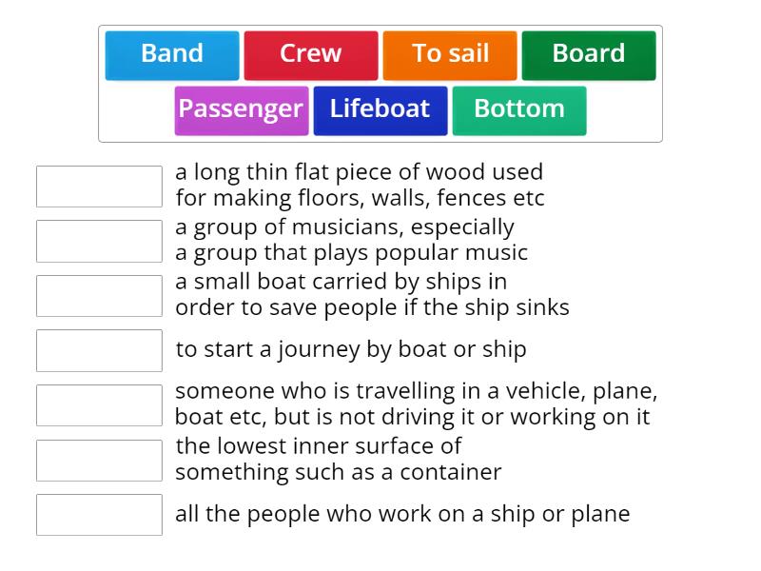The width and height of the screenshot is (761, 571).
Task: Click the answer box for the lowest surface definition
Action: tap(99, 460)
